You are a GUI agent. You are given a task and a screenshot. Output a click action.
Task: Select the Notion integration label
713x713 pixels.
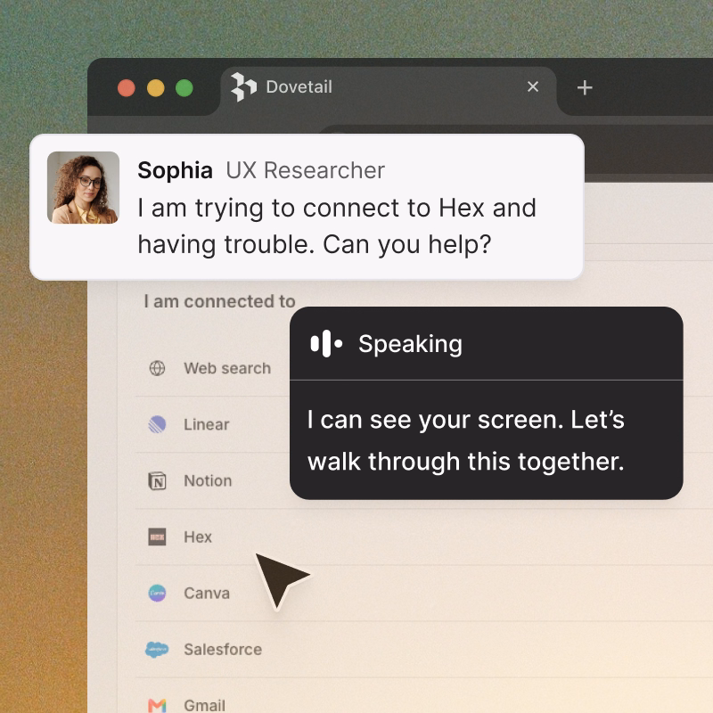[208, 480]
